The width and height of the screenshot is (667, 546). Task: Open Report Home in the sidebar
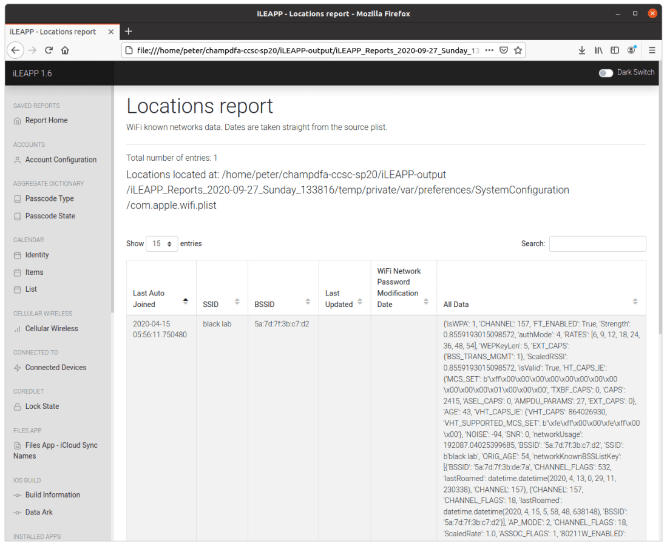[x=46, y=121]
